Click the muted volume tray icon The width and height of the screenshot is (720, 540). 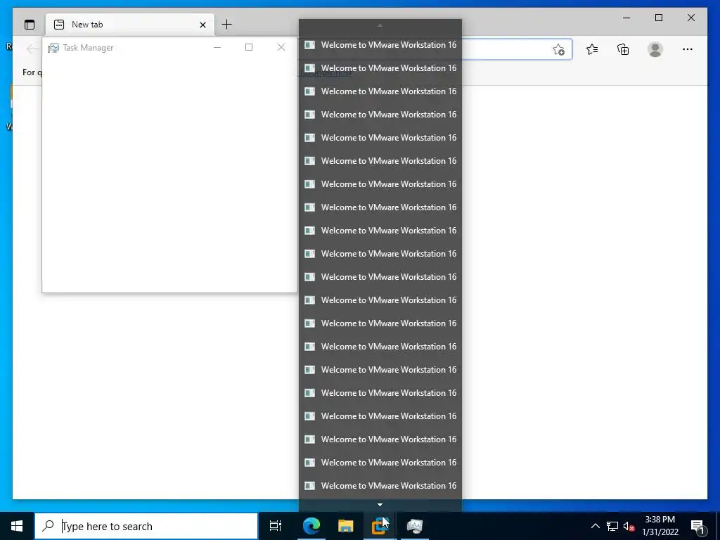[x=629, y=526]
